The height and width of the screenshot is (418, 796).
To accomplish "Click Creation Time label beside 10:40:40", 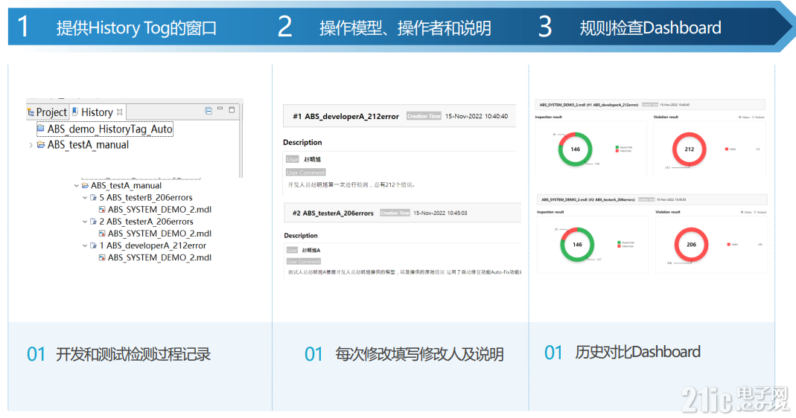I will [x=424, y=116].
